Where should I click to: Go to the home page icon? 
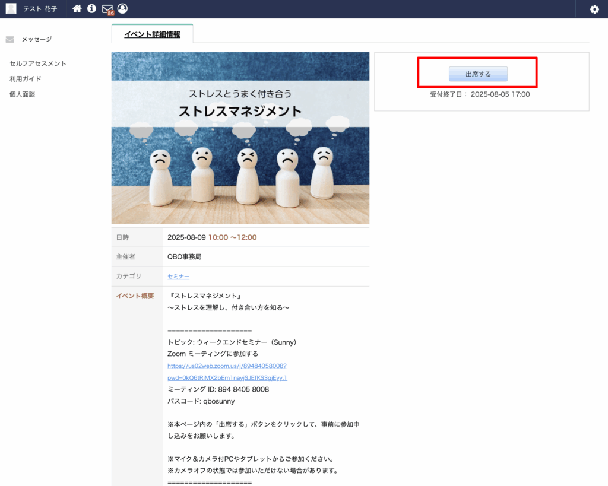[77, 9]
